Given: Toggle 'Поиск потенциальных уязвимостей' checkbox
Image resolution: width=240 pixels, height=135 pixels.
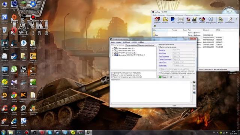Looking at the screenshot, I should pyautogui.click(x=112, y=77).
